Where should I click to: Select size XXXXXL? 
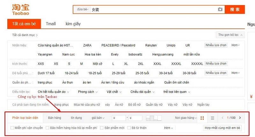(197, 64)
